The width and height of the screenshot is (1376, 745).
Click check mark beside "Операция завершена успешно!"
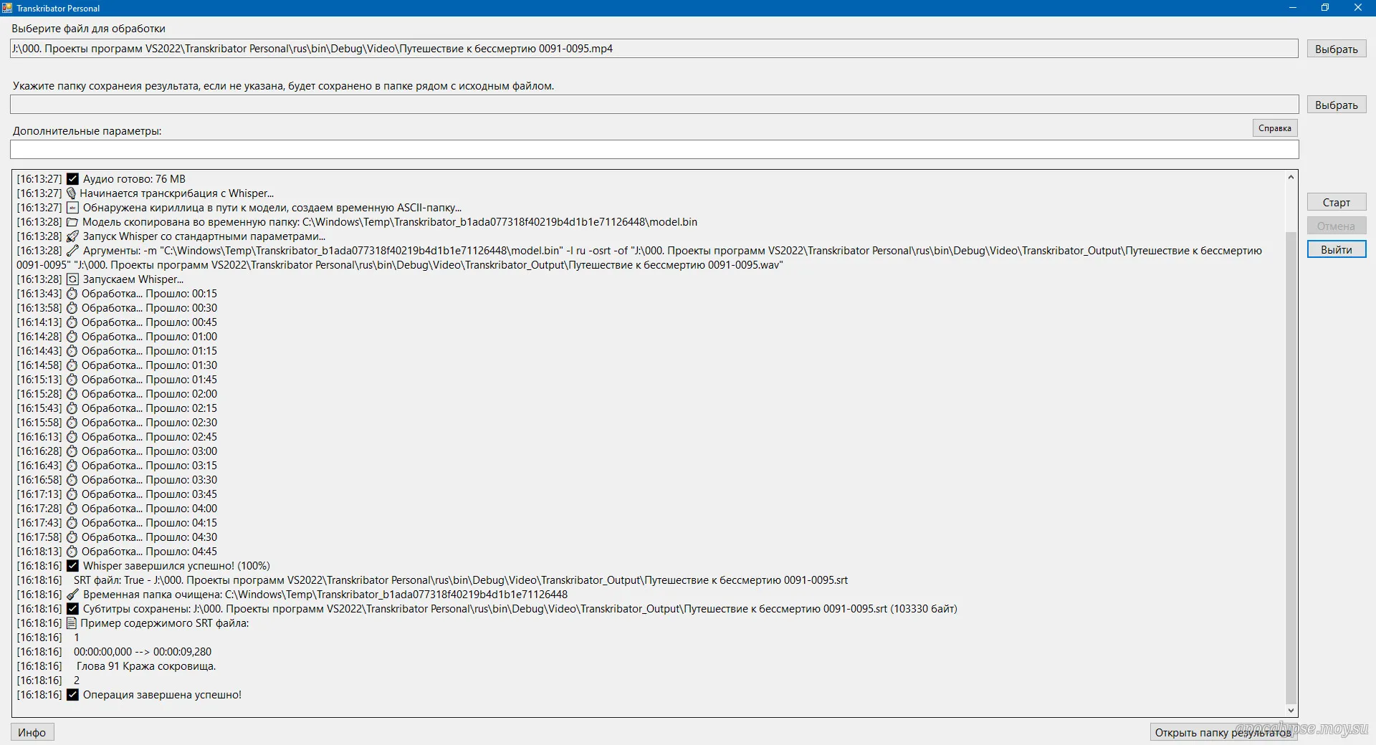[x=72, y=695]
